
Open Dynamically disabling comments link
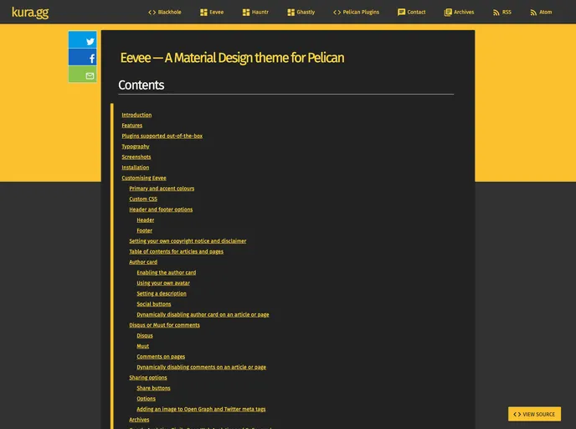point(201,367)
